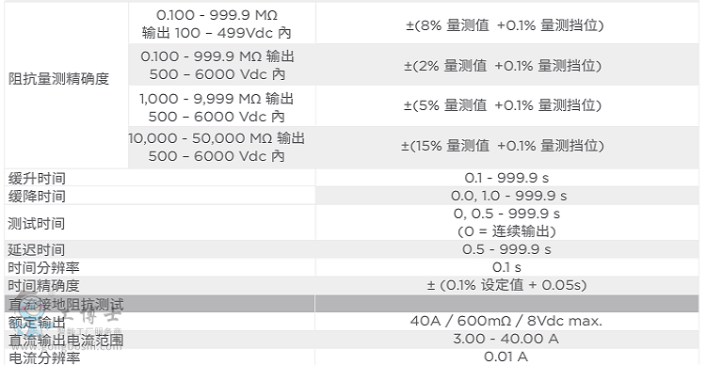
Task: Click the 直流接地阻抗测试 section header
Action: 66,304
